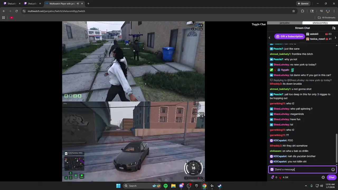Open the Windows Start menu

coord(118,186)
